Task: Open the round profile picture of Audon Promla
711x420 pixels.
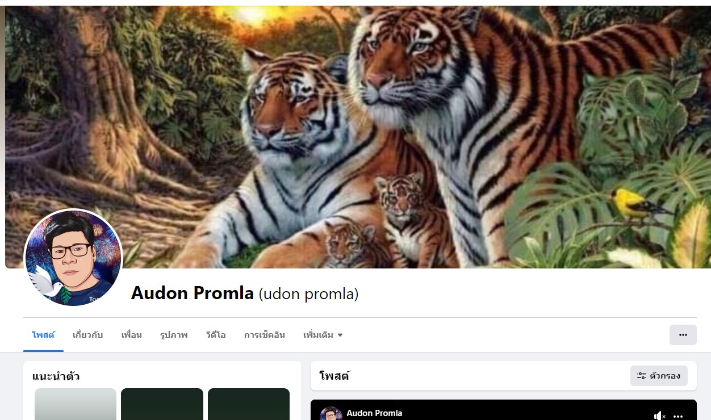Action: [x=73, y=258]
